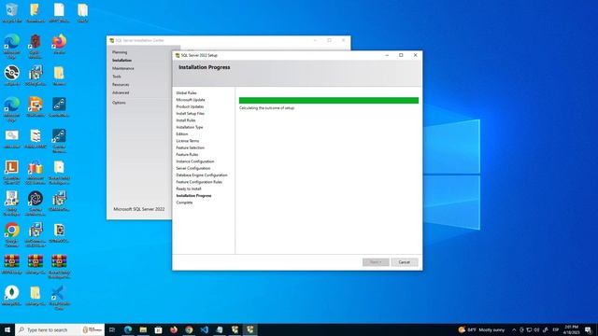598x336 pixels.
Task: Select Installation in the Installation Center sidebar
Action: (x=122, y=60)
